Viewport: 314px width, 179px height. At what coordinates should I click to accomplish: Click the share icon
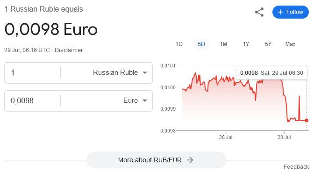[259, 12]
